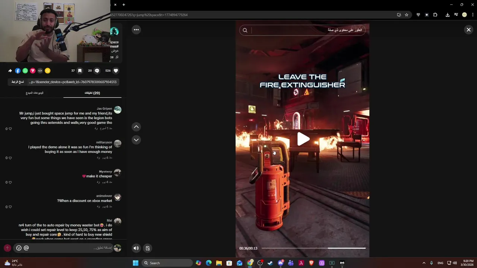
Task: Open Brave browser from the taskbar
Action: (x=311, y=263)
